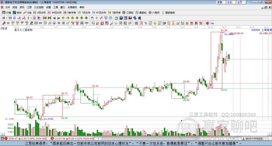Open the 浏览 menu

pos(15,7)
